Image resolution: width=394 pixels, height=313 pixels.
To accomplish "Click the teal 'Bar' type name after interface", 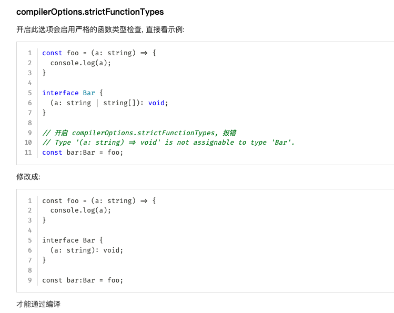I will (89, 93).
